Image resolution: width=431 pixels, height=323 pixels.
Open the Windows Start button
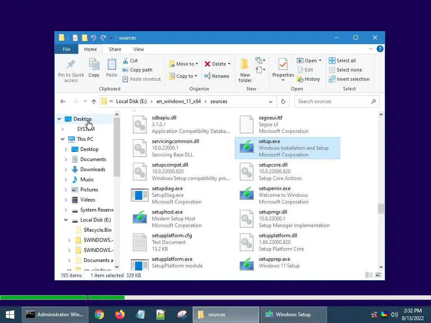coord(10,315)
